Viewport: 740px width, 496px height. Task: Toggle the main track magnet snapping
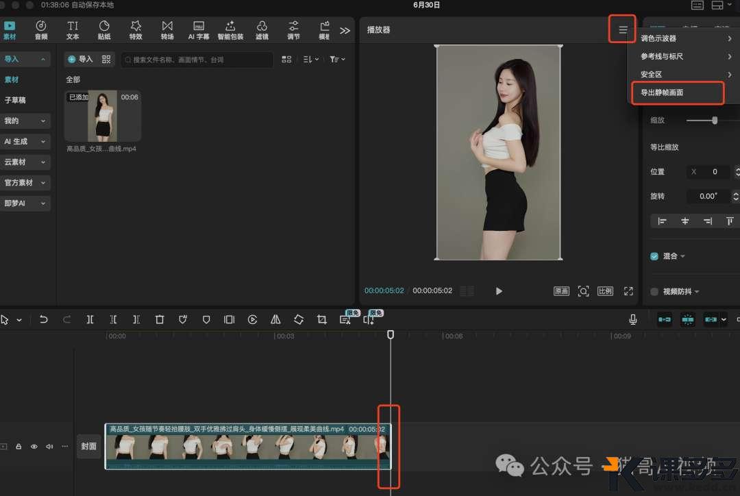(665, 319)
